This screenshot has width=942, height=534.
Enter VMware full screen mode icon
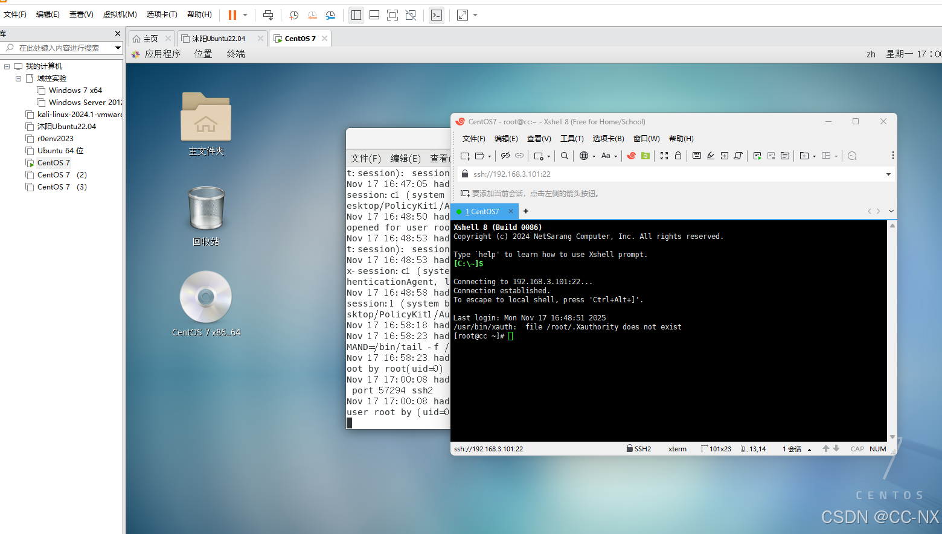[392, 15]
